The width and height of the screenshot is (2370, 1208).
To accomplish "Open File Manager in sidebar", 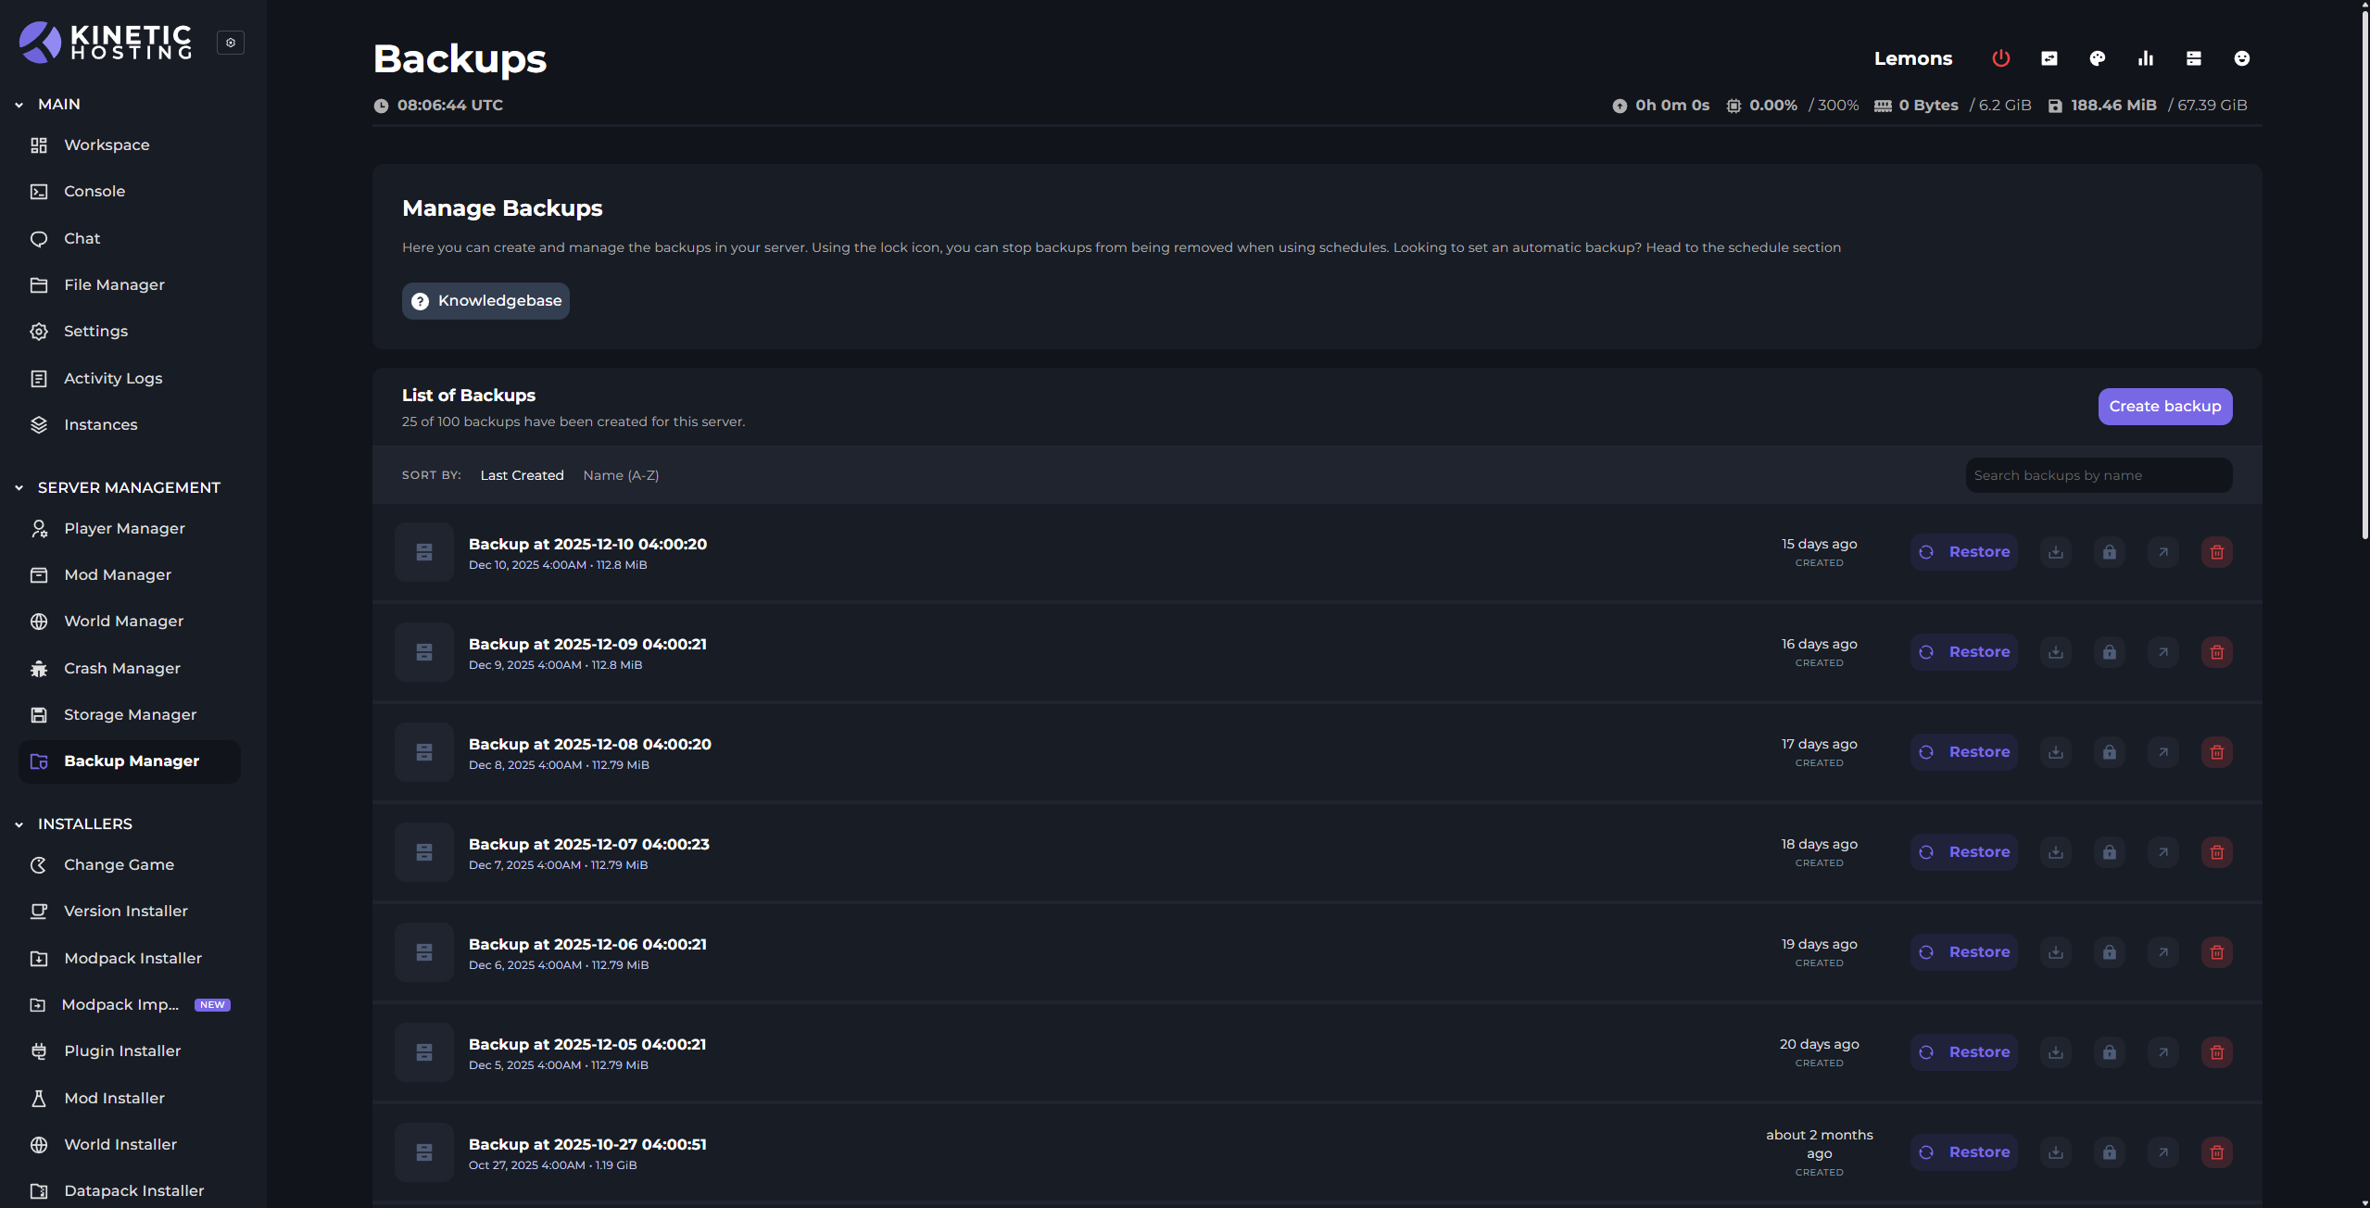I will point(114,284).
